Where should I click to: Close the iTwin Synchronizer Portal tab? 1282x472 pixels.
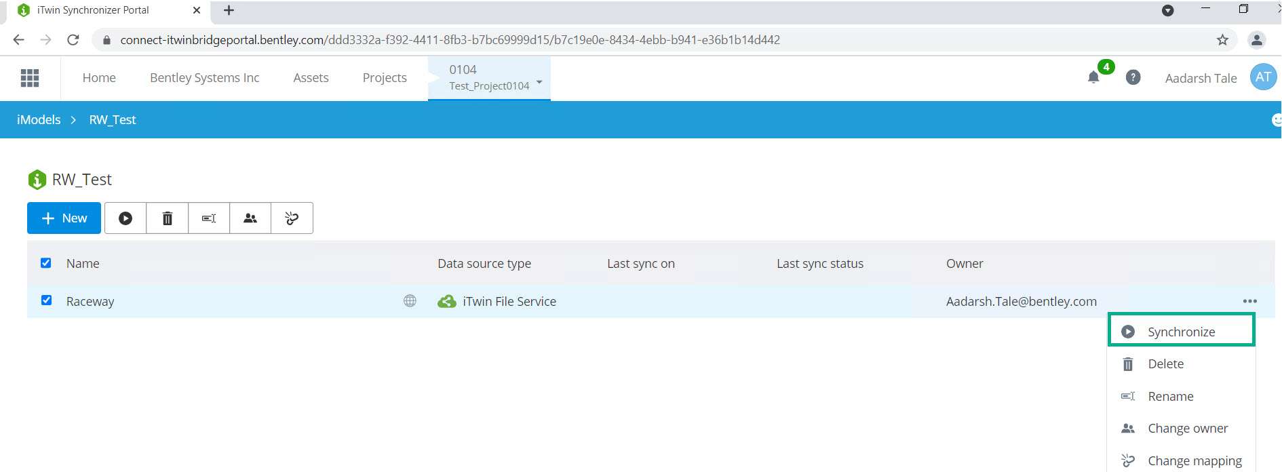(197, 10)
